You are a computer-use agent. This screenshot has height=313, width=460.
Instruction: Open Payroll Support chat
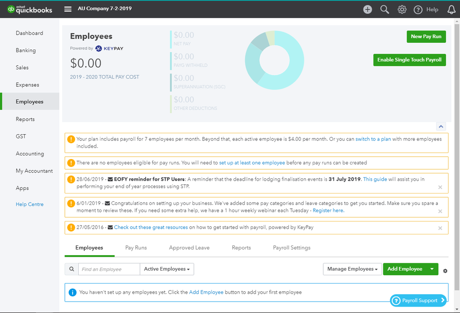tap(419, 301)
